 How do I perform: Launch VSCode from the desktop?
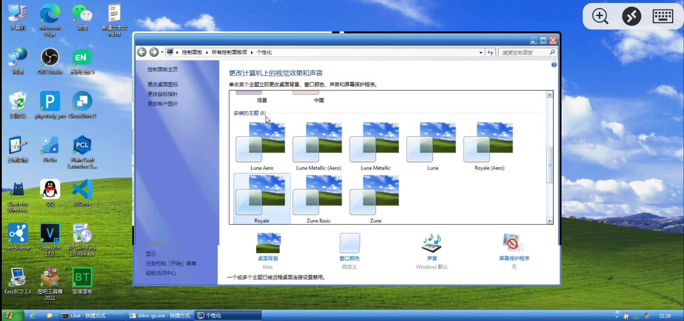[x=83, y=193]
